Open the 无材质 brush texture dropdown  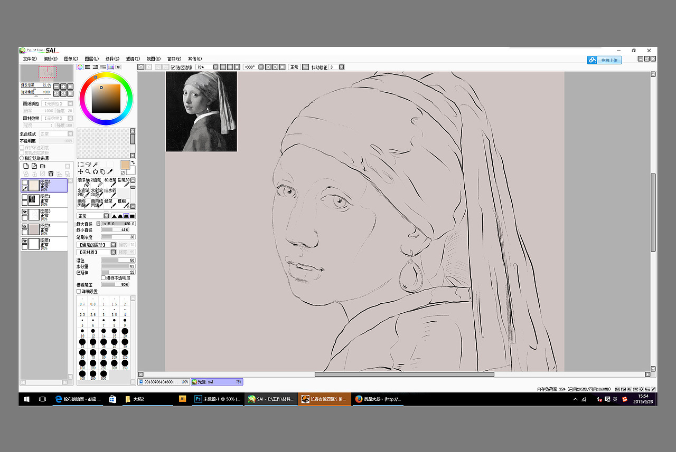click(113, 252)
